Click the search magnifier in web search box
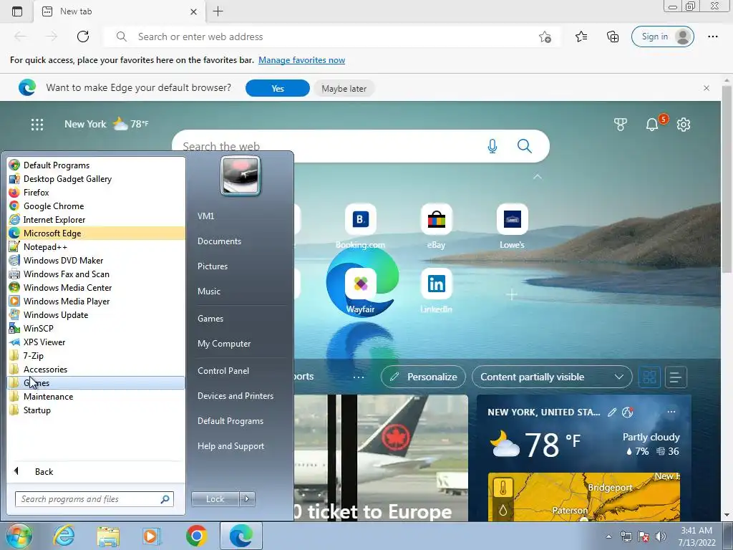Screen dimensions: 733x550 (x=525, y=146)
